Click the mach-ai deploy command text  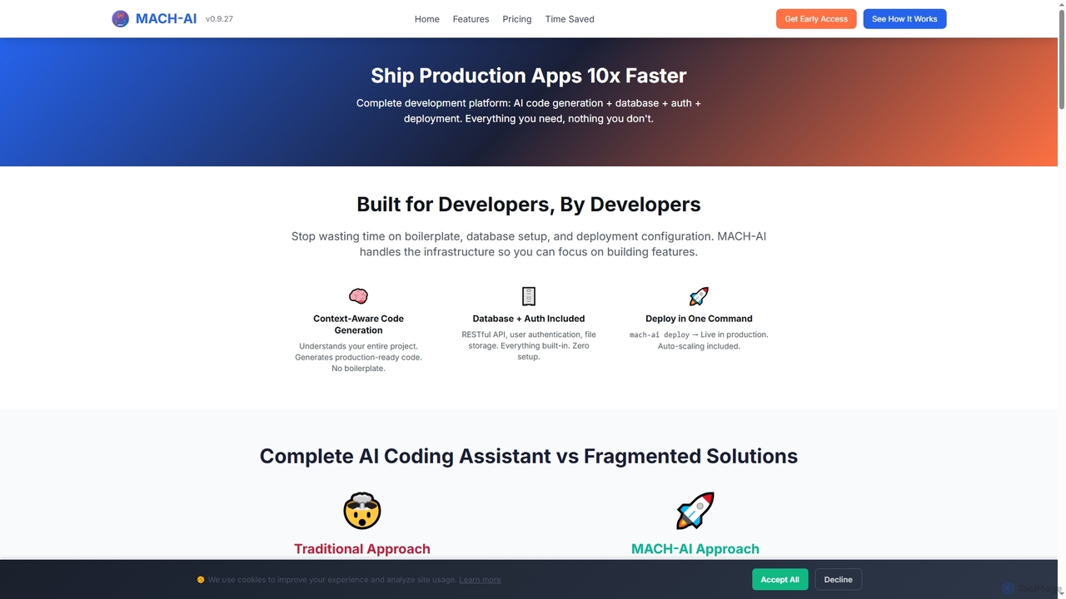(x=660, y=334)
